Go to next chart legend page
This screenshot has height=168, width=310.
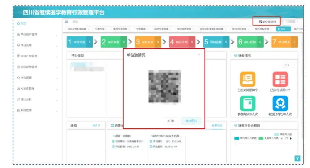[291, 138]
